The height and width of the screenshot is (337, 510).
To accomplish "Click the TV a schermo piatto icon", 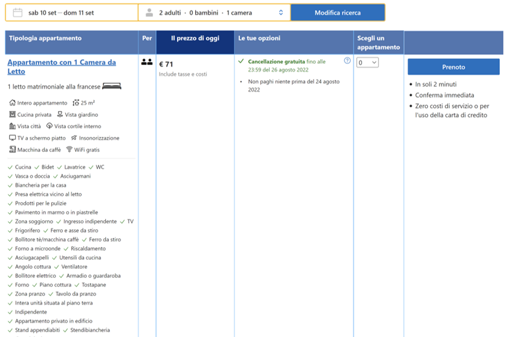I will pyautogui.click(x=12, y=138).
